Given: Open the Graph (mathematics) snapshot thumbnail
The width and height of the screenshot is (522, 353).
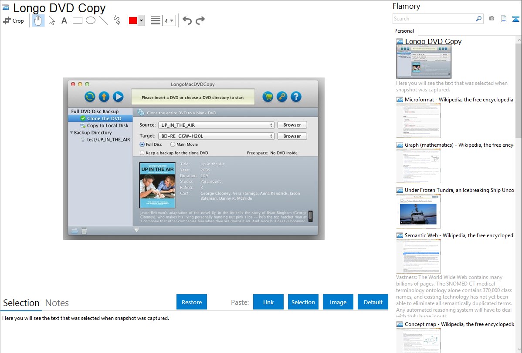Looking at the screenshot, I should tap(418, 166).
